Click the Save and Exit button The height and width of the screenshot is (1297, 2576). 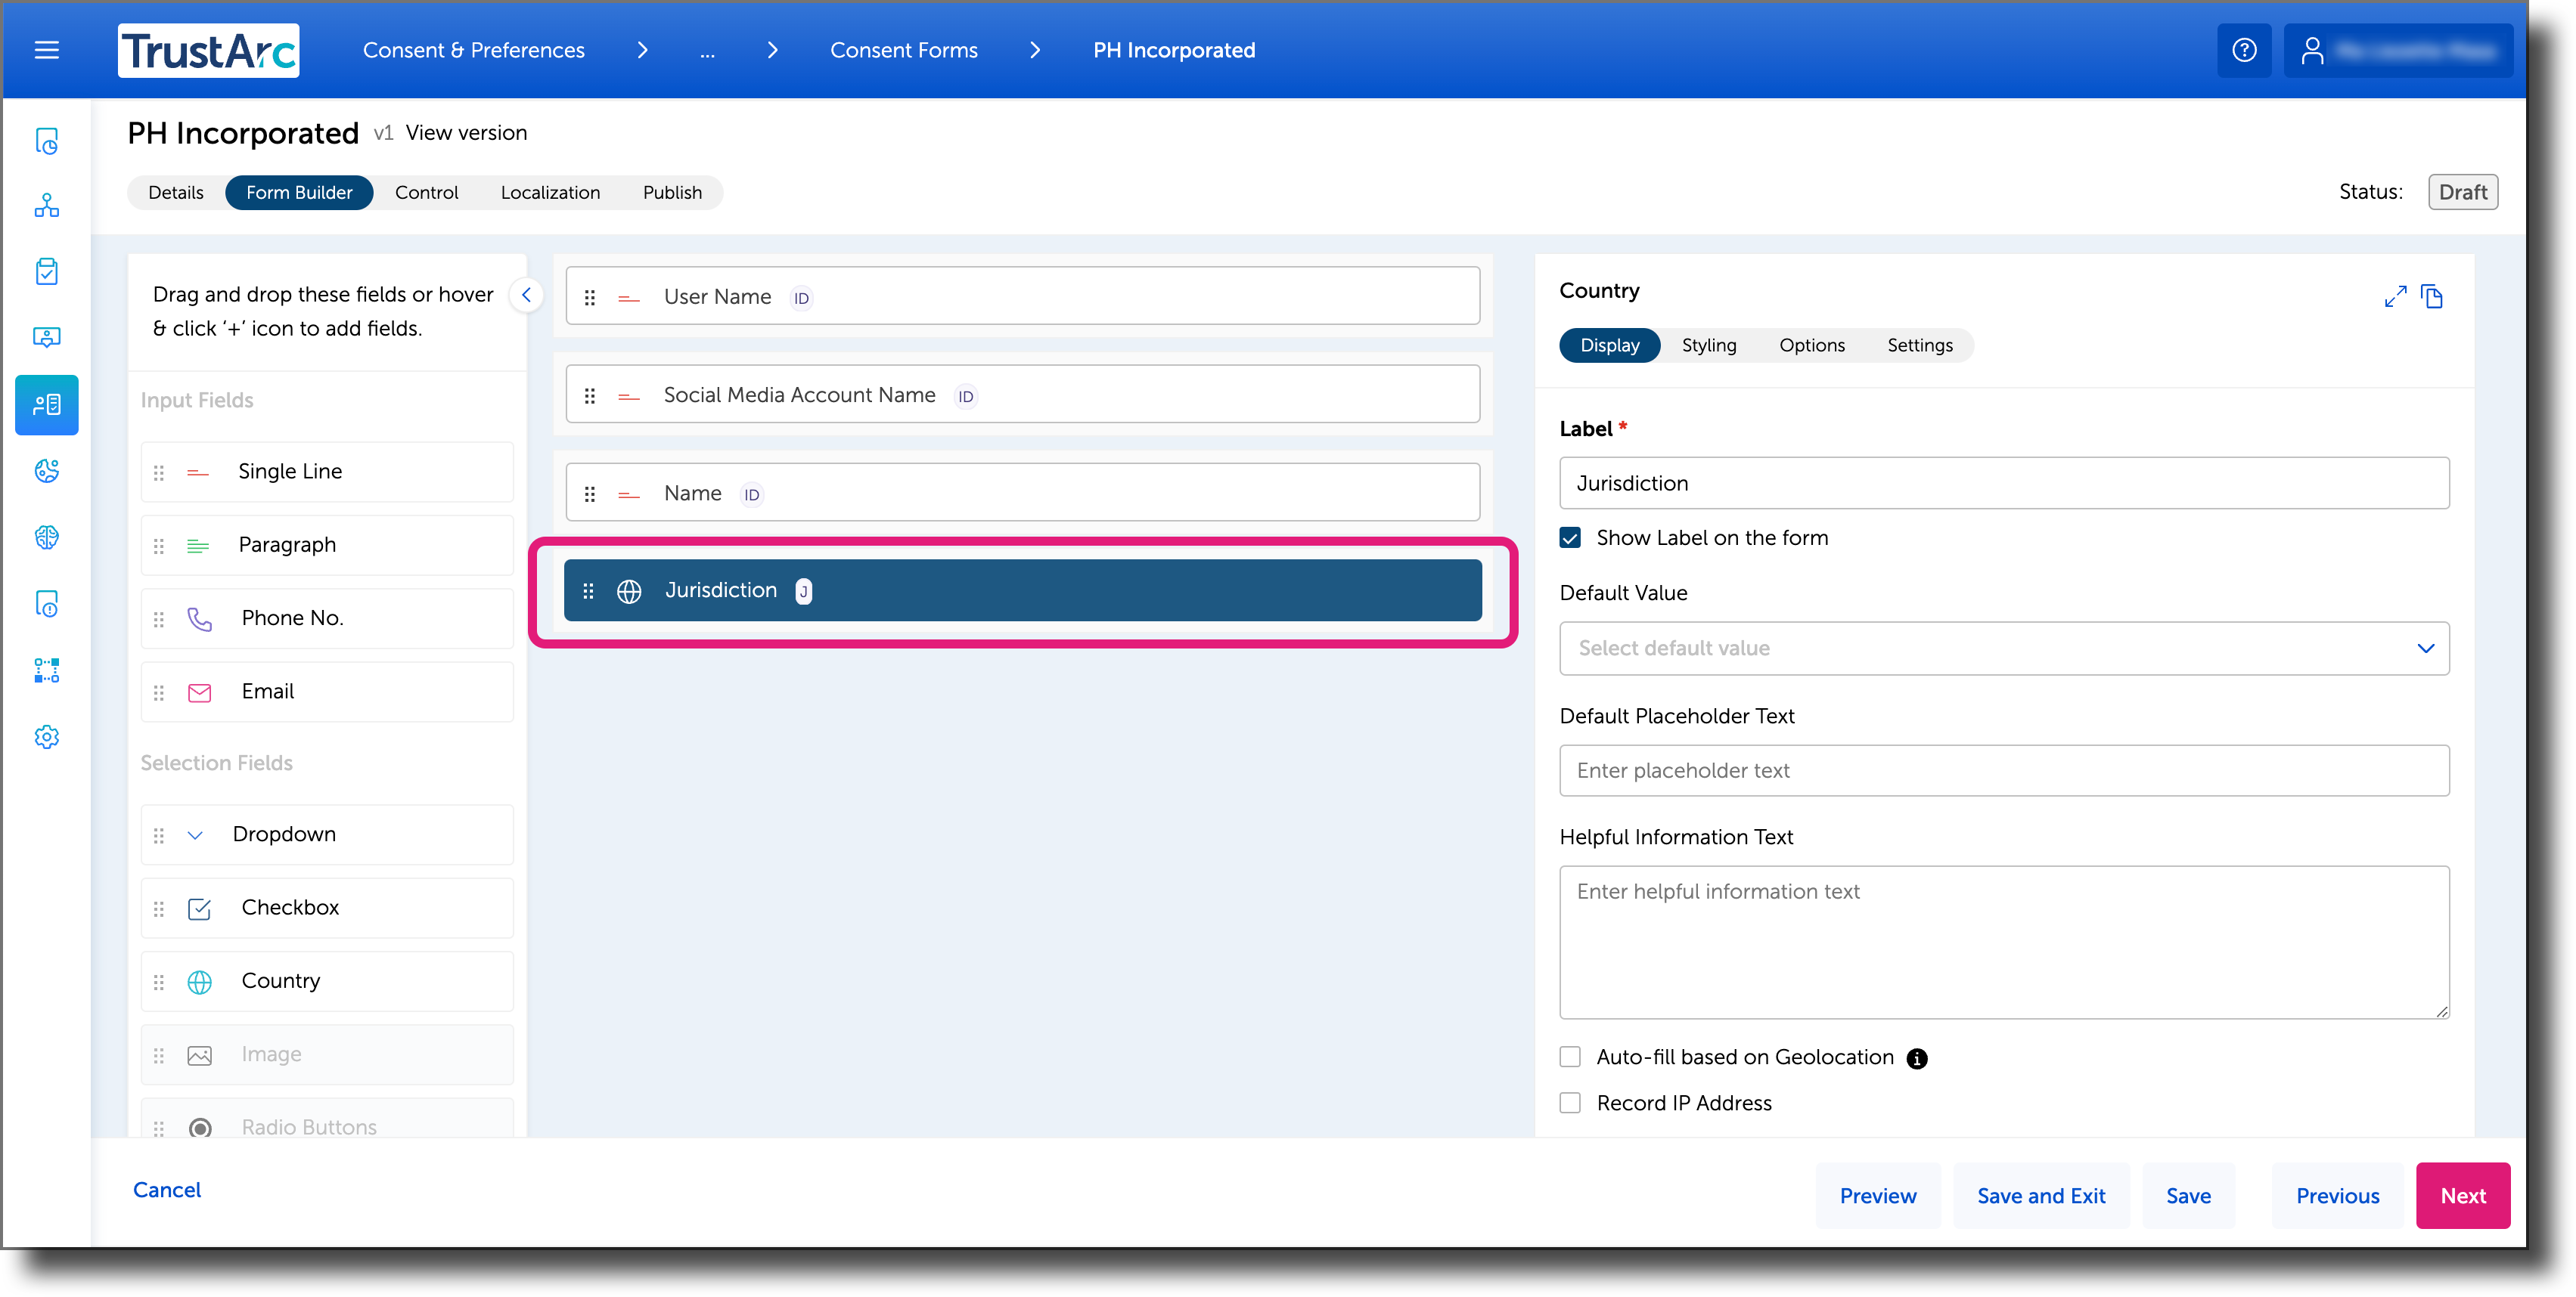[x=2041, y=1196]
